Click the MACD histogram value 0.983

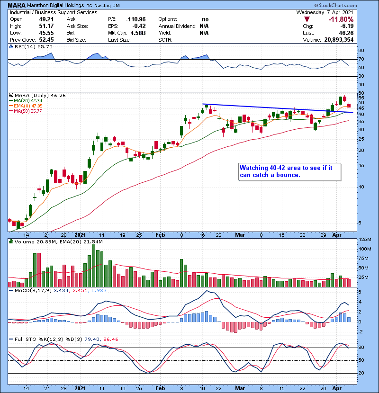pyautogui.click(x=99, y=291)
